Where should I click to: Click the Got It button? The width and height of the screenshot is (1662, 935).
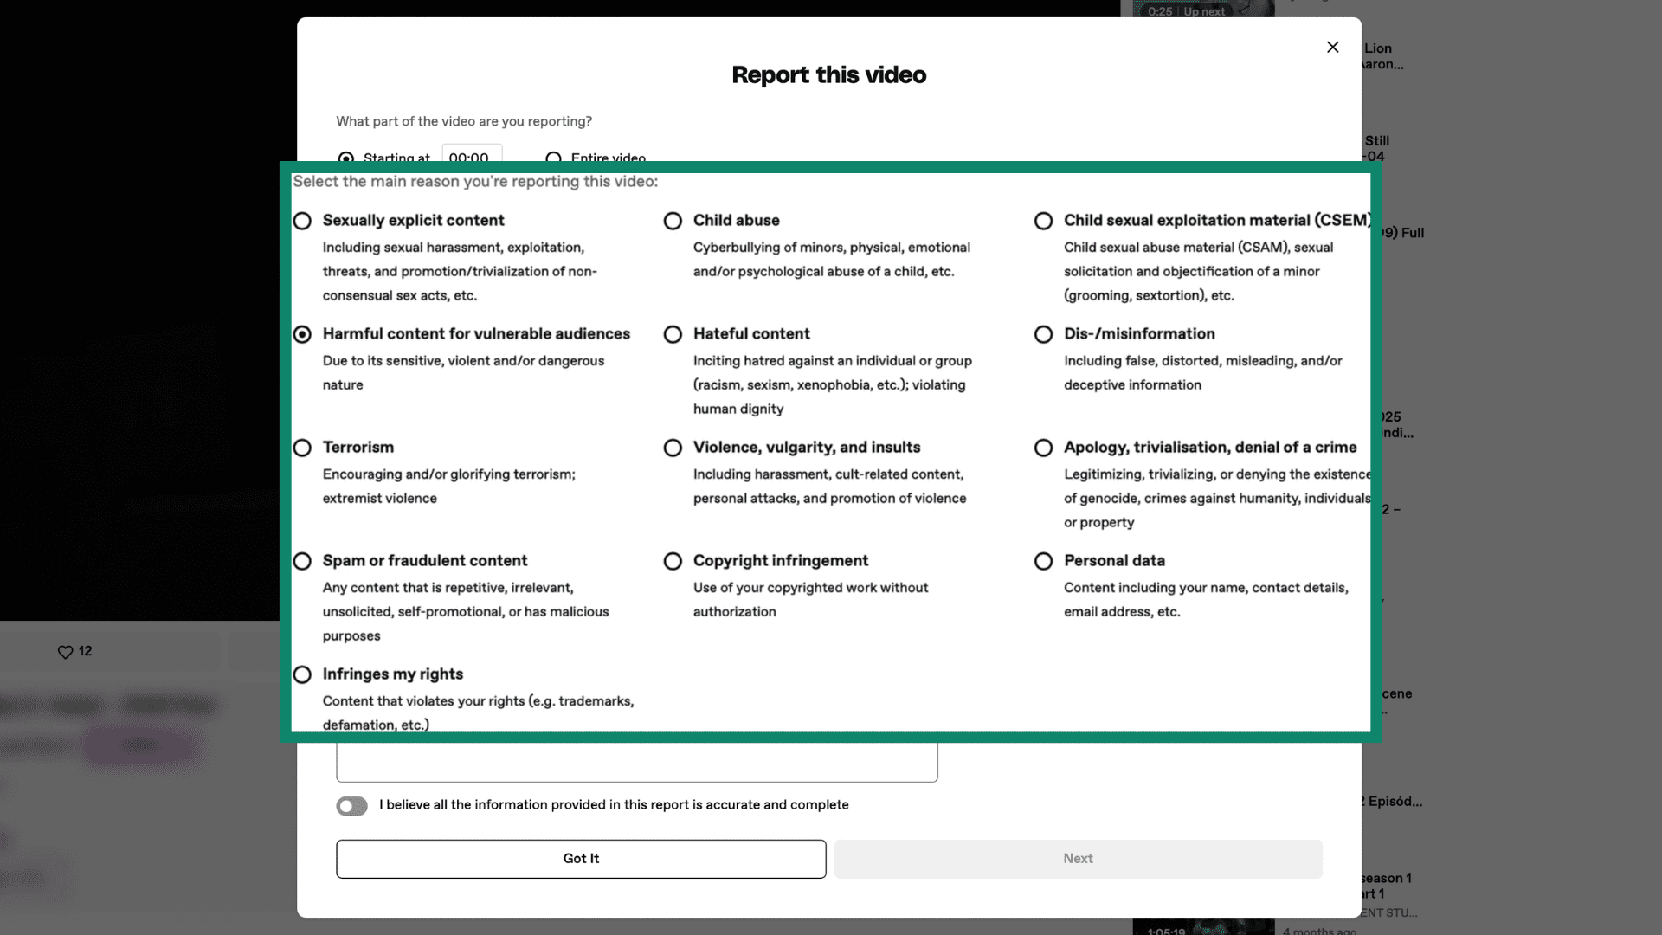581,859
